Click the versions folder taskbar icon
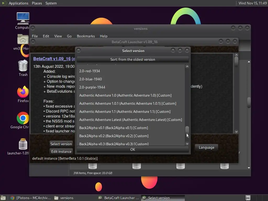268x201 pixels. point(64,198)
